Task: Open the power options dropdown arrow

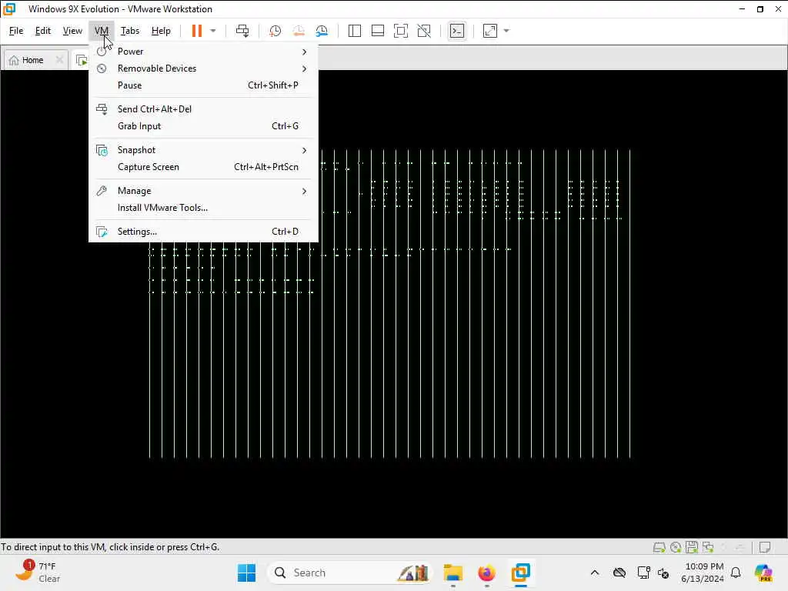Action: (x=213, y=31)
